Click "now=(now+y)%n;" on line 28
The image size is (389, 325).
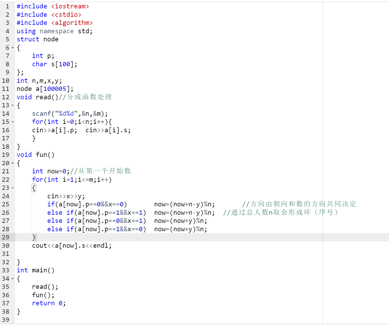point(181,229)
